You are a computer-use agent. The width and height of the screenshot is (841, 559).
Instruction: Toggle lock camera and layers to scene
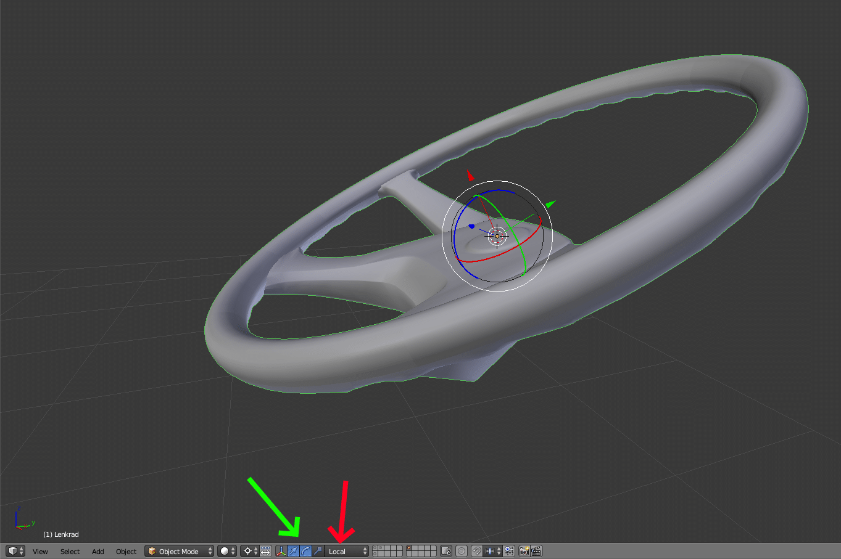[446, 551]
